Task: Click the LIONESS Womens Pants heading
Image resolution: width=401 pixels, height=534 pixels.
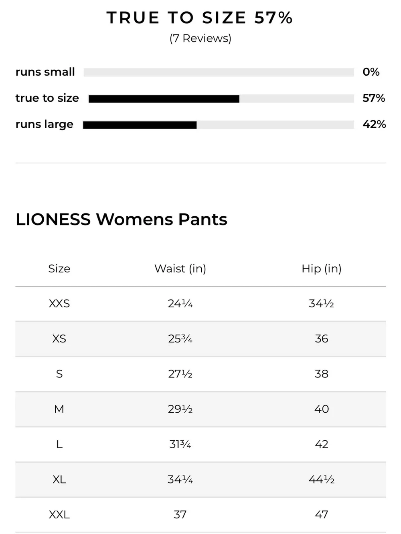Action: click(122, 220)
